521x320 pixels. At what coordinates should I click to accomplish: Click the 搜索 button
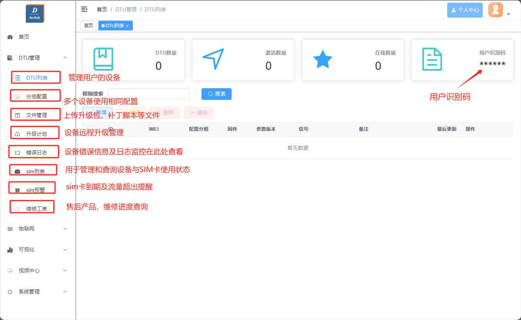point(216,94)
